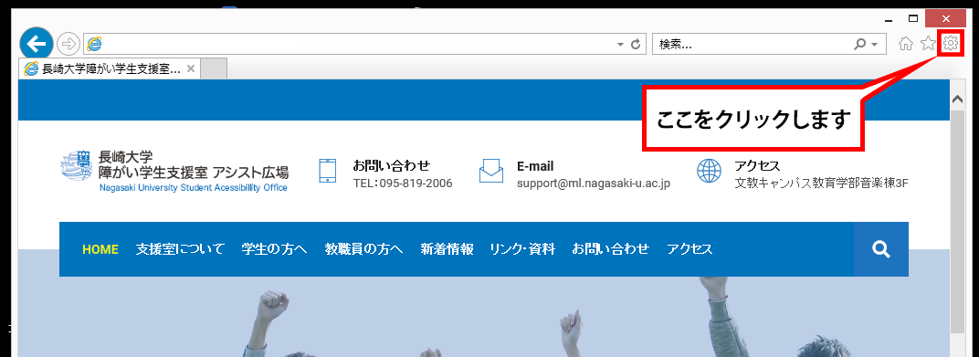The width and height of the screenshot is (979, 357).
Task: Open リンク・資料 menu item
Action: pyautogui.click(x=522, y=249)
